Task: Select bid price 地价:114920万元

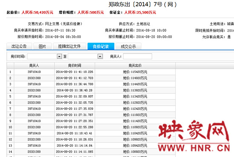Action: pos(135,78)
